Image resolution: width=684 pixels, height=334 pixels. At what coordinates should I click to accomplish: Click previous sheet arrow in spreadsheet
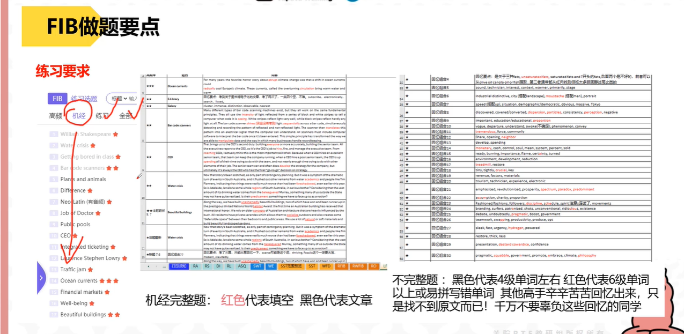click(149, 266)
